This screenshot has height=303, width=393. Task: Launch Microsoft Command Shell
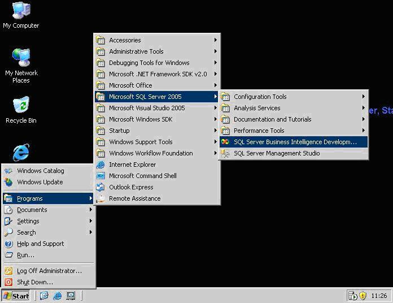[142, 176]
